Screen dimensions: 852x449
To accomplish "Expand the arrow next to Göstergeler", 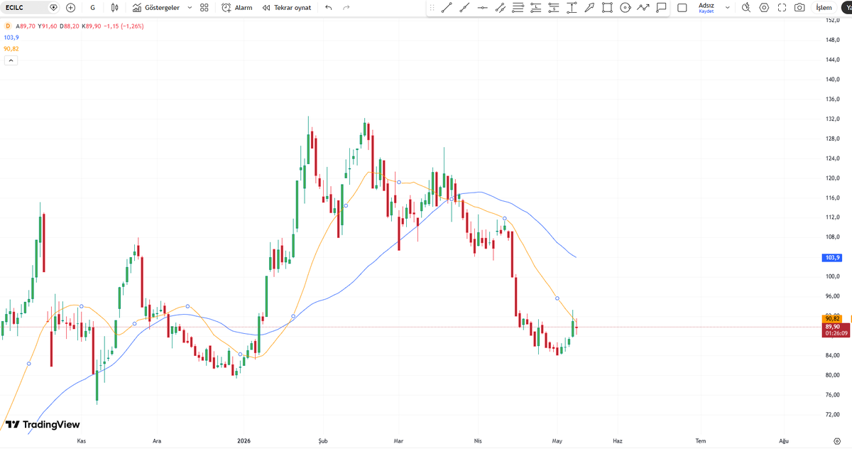I will click(x=188, y=8).
